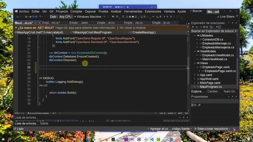Open the CreateMauiApp() member dropdown
The image size is (253, 142).
click(159, 32)
